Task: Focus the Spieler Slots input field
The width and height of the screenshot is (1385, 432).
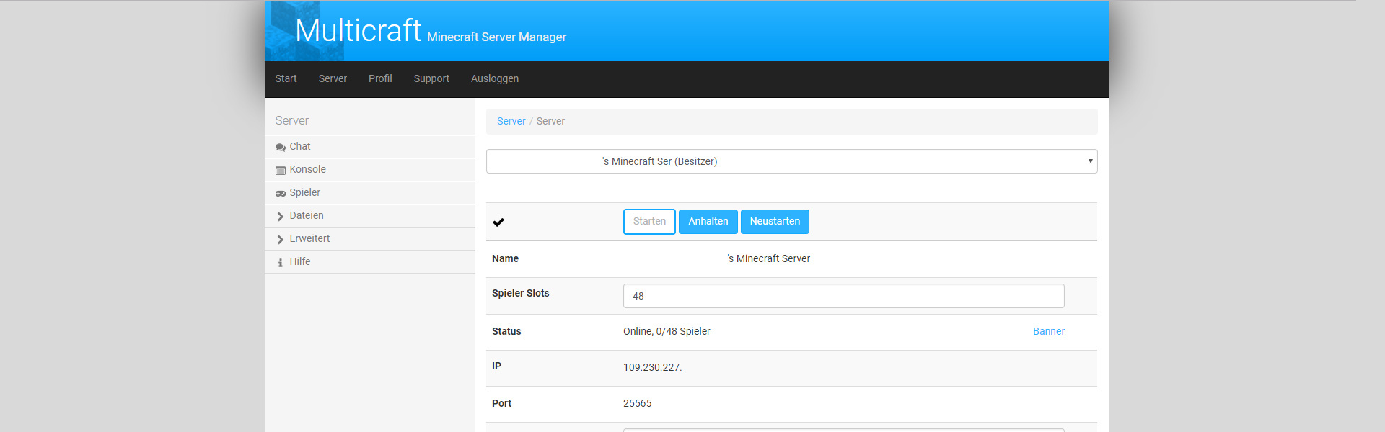Action: (843, 296)
